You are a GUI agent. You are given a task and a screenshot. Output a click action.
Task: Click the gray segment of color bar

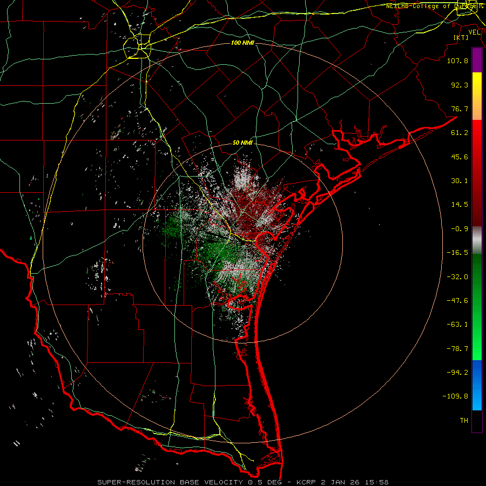point(477,240)
